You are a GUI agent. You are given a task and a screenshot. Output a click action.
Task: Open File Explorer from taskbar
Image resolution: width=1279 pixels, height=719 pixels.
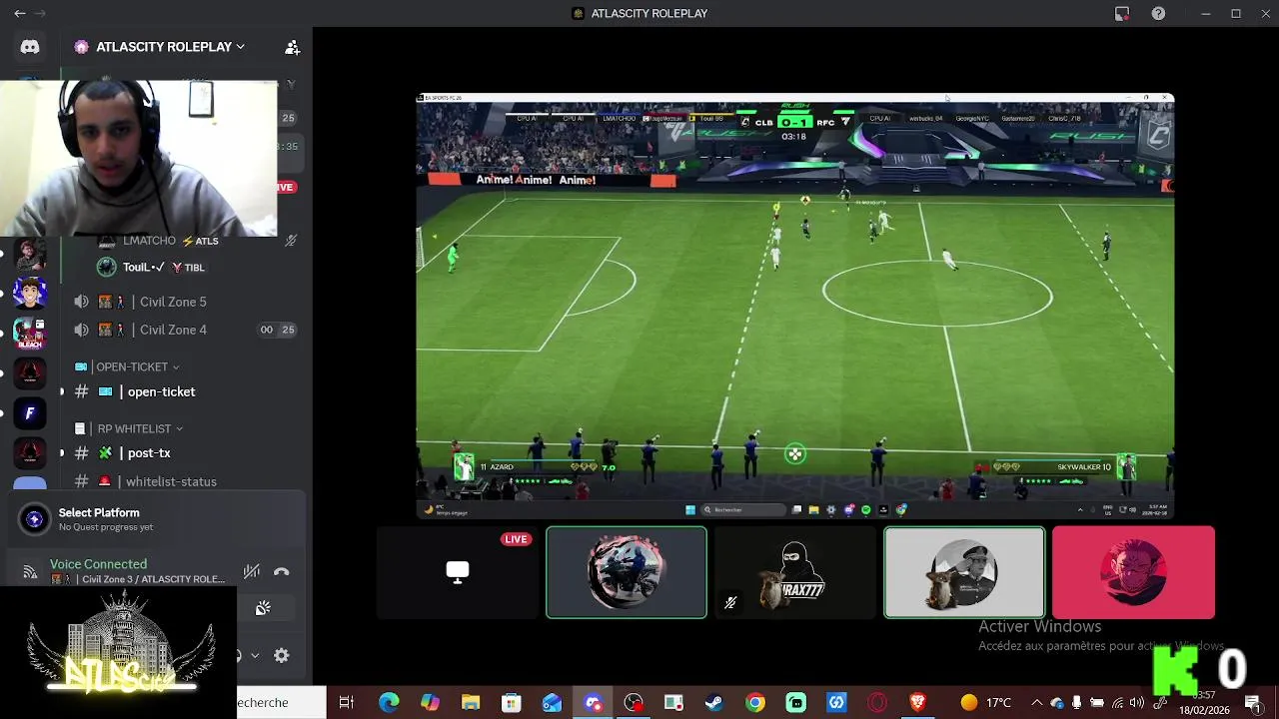tap(471, 703)
